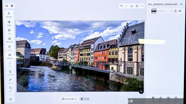Download the edited image

point(132,6)
